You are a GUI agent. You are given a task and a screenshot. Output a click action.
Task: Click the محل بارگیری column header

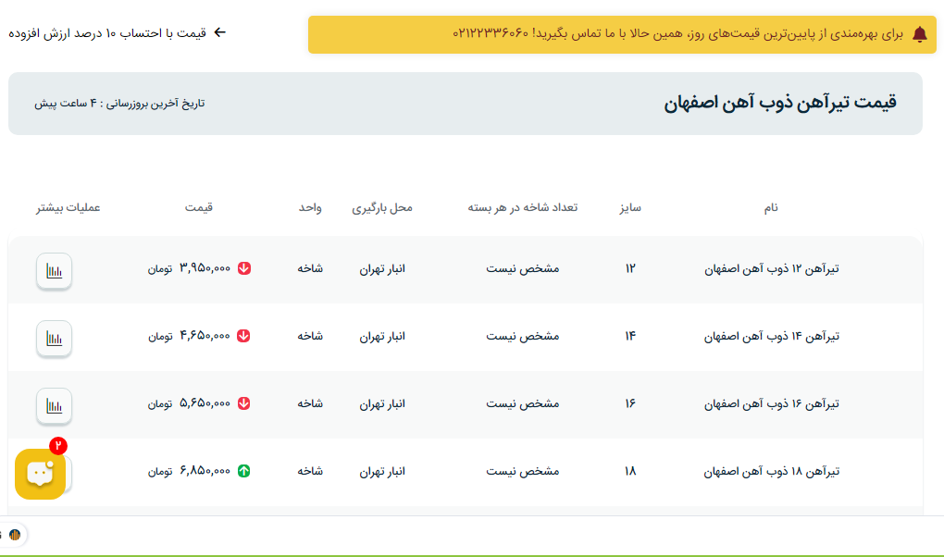tap(382, 207)
